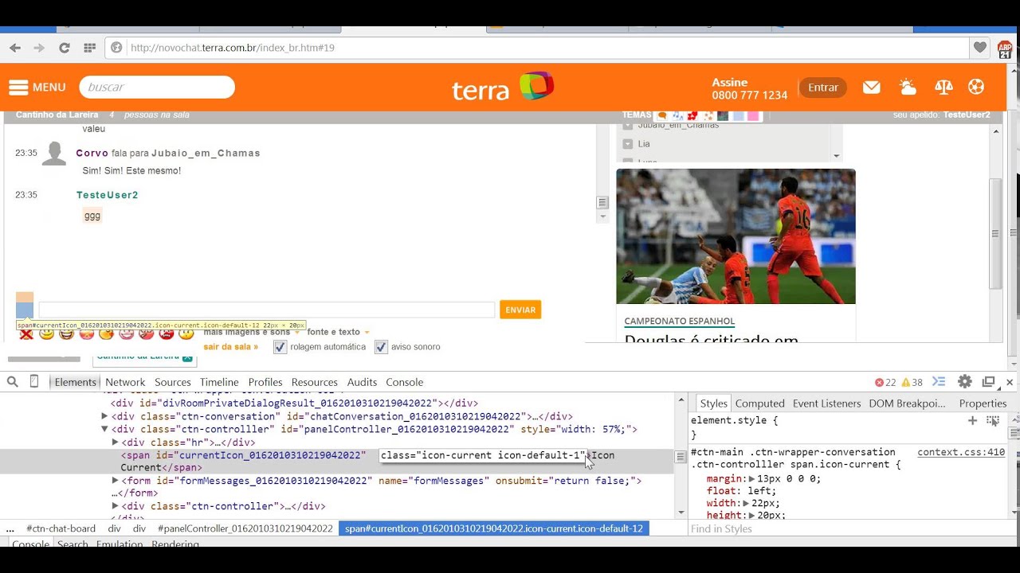The width and height of the screenshot is (1020, 573).
Task: Expand the ctn-conversation div node
Action: coord(104,416)
